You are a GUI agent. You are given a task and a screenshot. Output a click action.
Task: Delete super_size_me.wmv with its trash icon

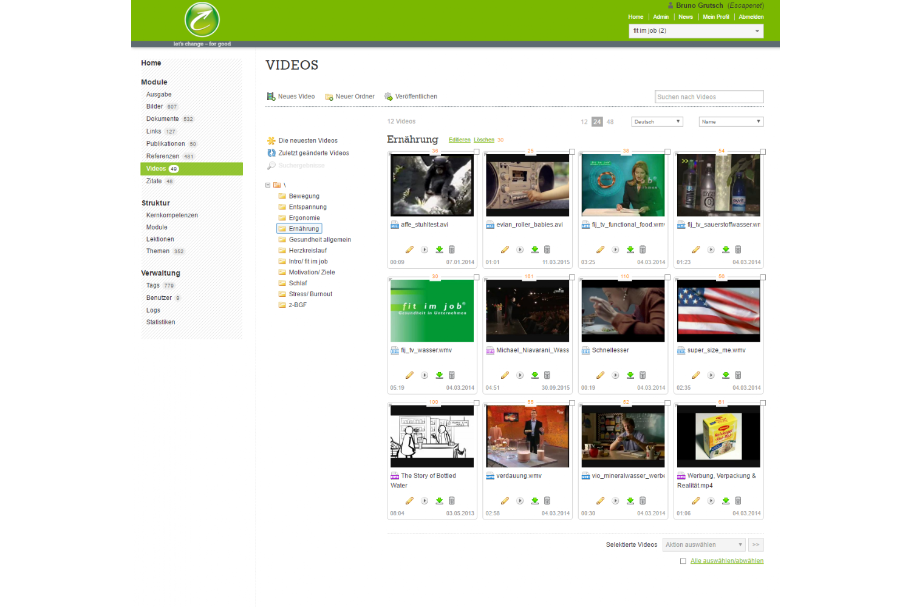[x=738, y=375]
